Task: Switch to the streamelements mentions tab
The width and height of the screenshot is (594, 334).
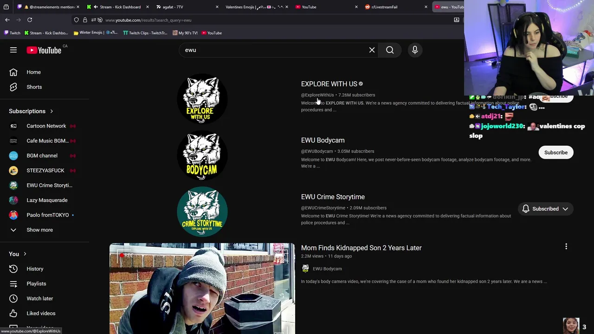Action: pos(48,7)
